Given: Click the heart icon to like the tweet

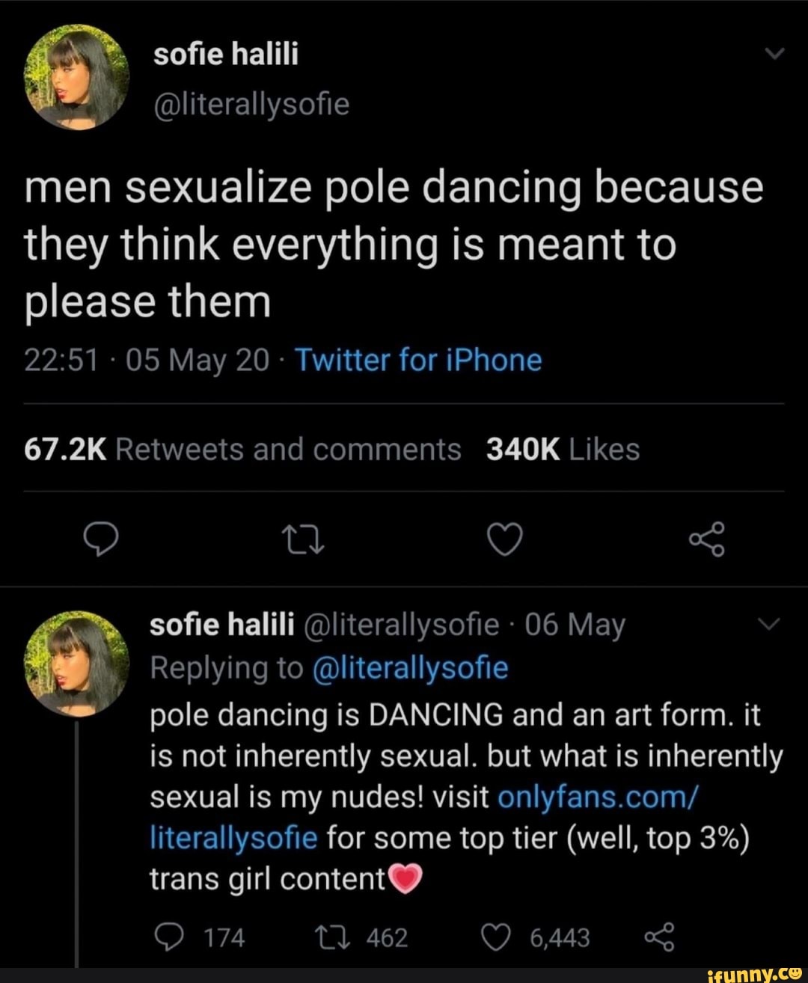Looking at the screenshot, I should tap(504, 539).
